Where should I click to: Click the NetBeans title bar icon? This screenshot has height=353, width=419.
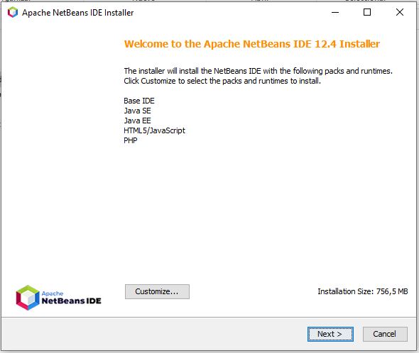point(13,12)
